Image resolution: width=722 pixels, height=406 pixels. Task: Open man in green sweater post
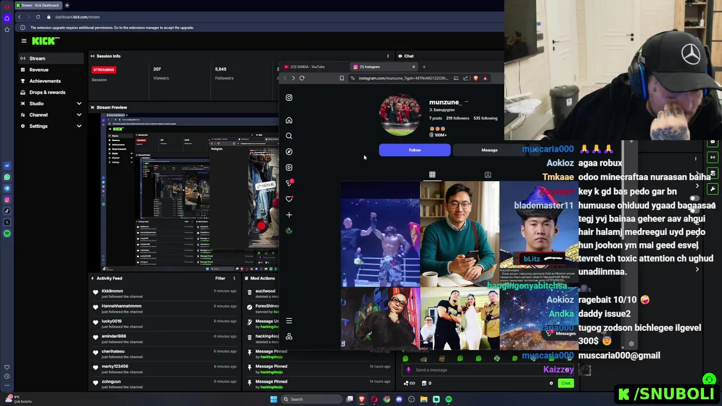[x=460, y=234]
